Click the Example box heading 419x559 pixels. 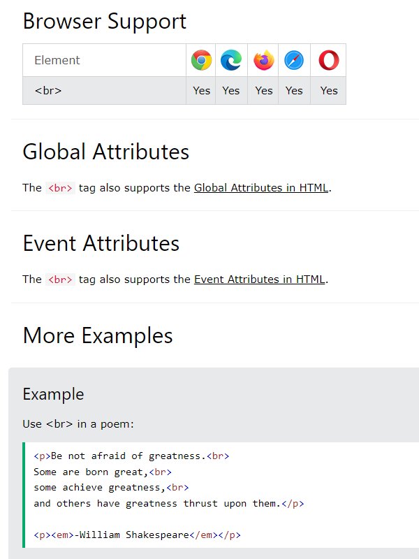[54, 394]
